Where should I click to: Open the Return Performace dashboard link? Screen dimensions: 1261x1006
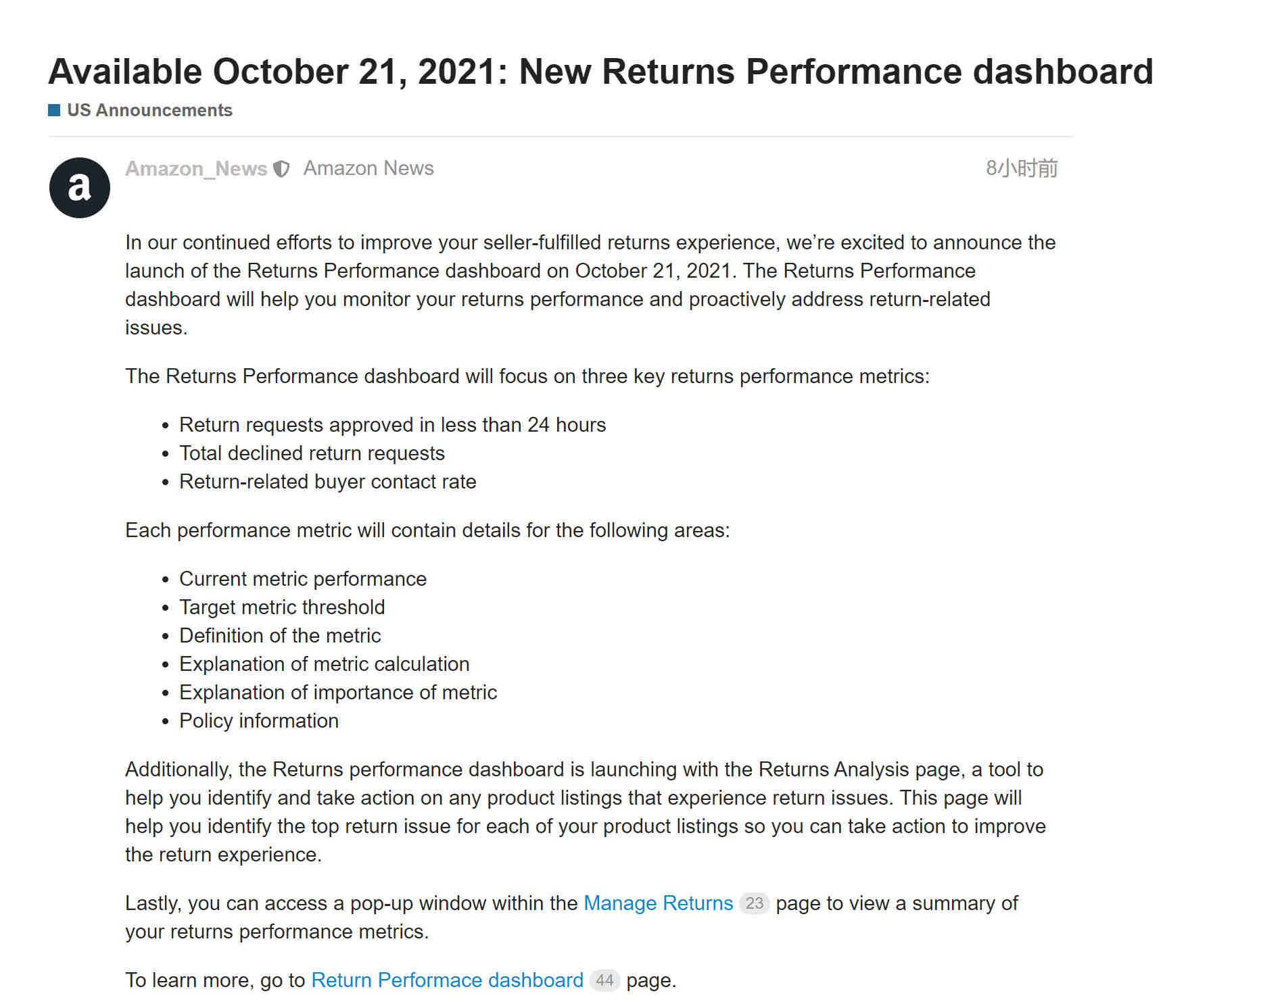point(447,980)
